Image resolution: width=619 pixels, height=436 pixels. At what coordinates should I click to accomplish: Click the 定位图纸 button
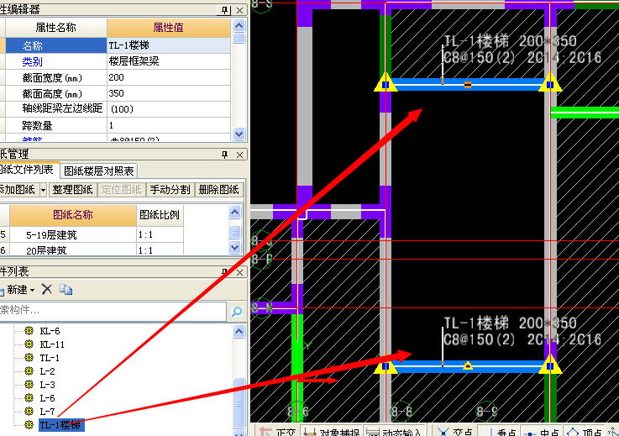(x=122, y=190)
